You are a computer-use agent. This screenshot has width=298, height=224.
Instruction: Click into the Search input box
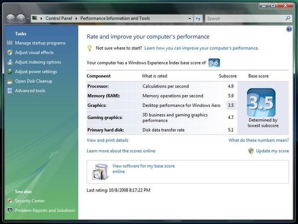(x=245, y=19)
